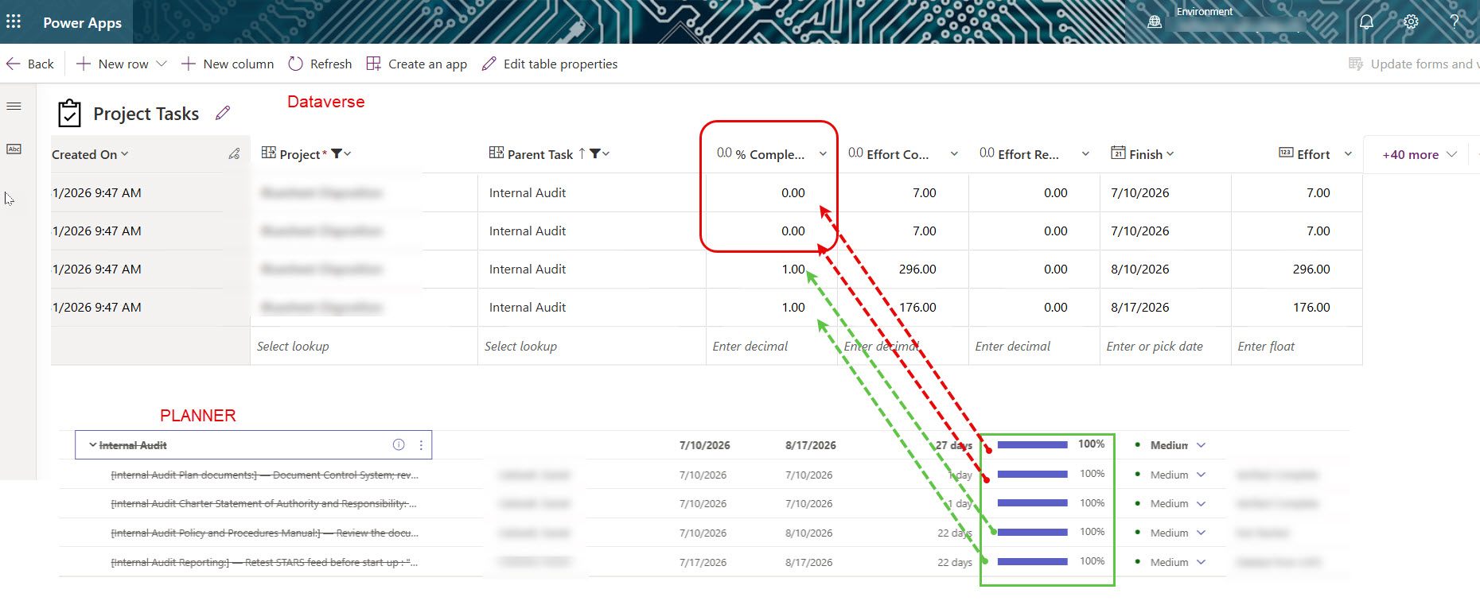Open Medium priority dropdown for Internal Audit Reporting task
Image resolution: width=1480 pixels, height=601 pixels.
pyautogui.click(x=1201, y=562)
